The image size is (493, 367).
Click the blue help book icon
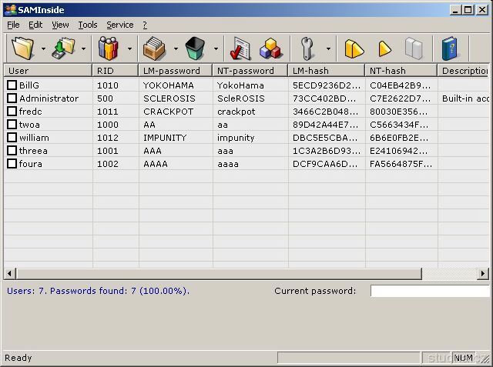[449, 49]
